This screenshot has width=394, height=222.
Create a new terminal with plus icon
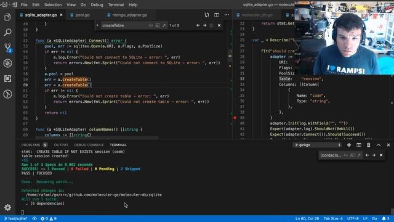[x=349, y=145]
